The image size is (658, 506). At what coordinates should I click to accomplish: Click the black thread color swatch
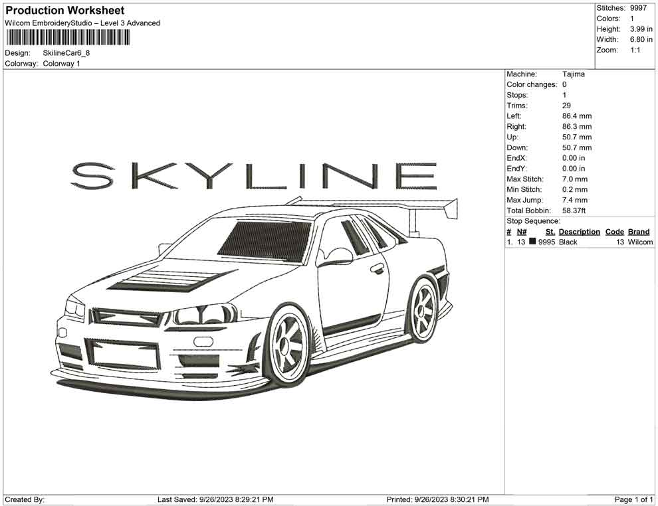click(x=532, y=242)
